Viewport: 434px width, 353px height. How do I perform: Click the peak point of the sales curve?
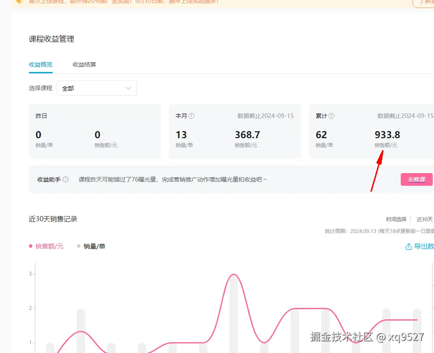[234, 274]
